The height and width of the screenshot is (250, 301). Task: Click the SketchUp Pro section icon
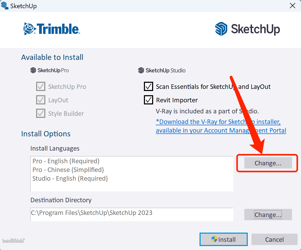point(33,70)
